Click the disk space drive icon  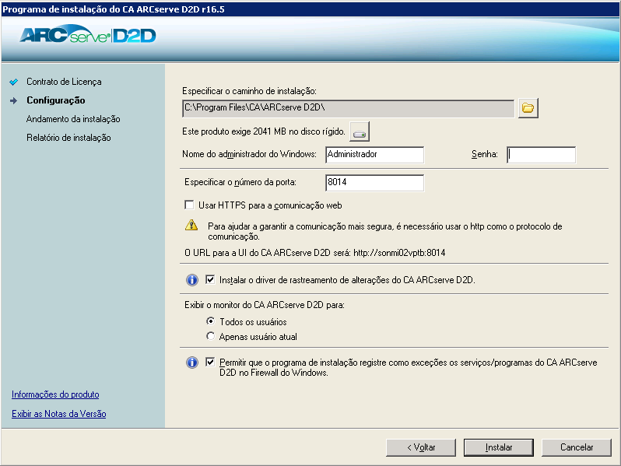[360, 131]
